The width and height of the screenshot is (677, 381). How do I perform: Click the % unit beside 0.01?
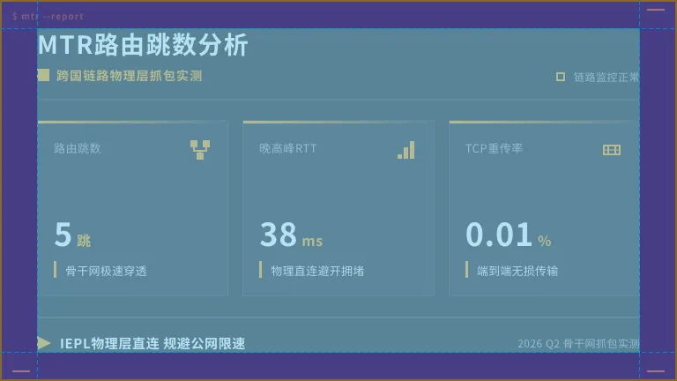pos(545,241)
